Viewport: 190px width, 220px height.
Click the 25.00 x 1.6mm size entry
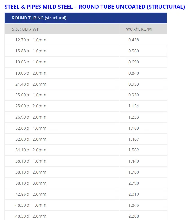31,95
